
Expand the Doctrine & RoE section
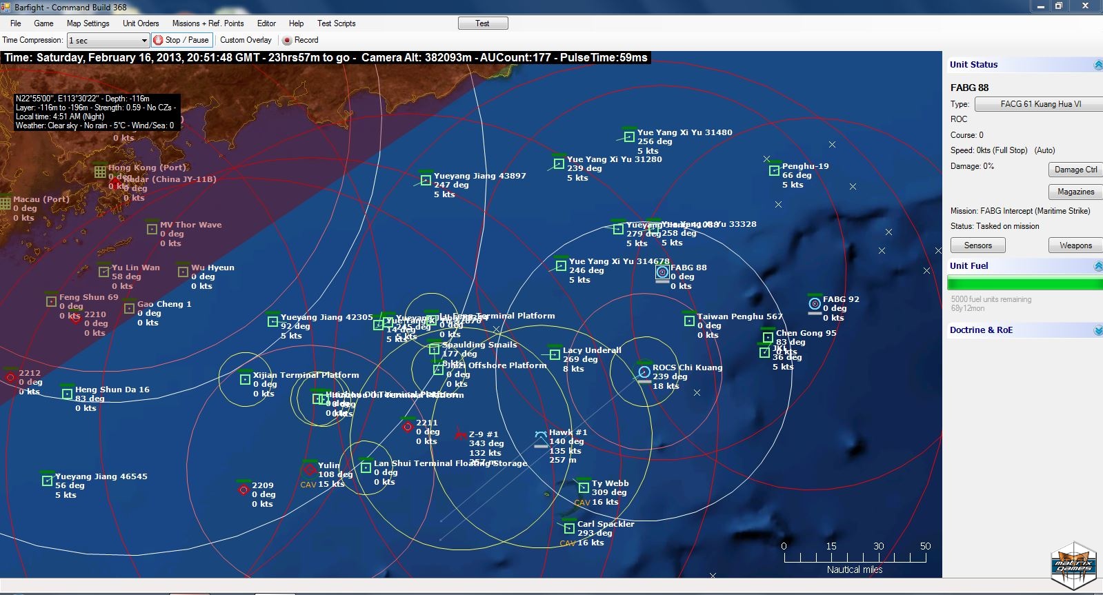coord(1097,330)
